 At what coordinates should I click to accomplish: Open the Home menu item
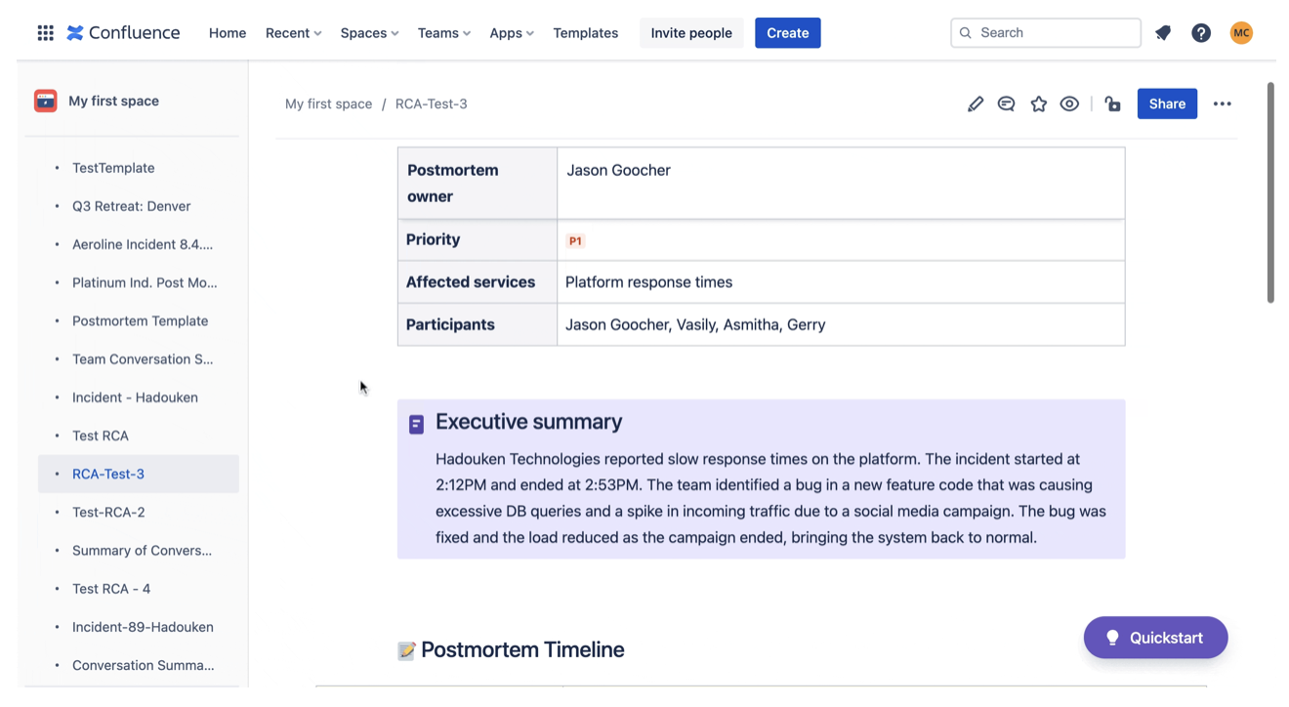(x=228, y=33)
